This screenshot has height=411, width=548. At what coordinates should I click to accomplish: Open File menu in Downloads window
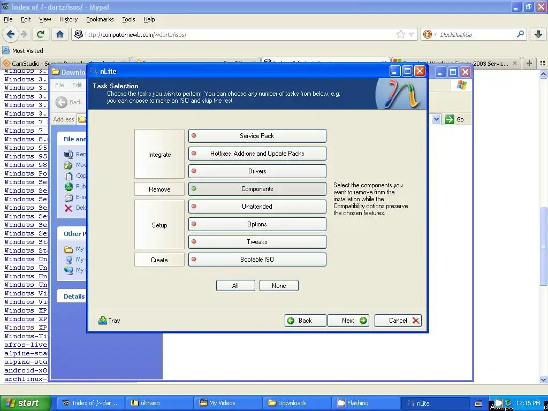(59, 85)
